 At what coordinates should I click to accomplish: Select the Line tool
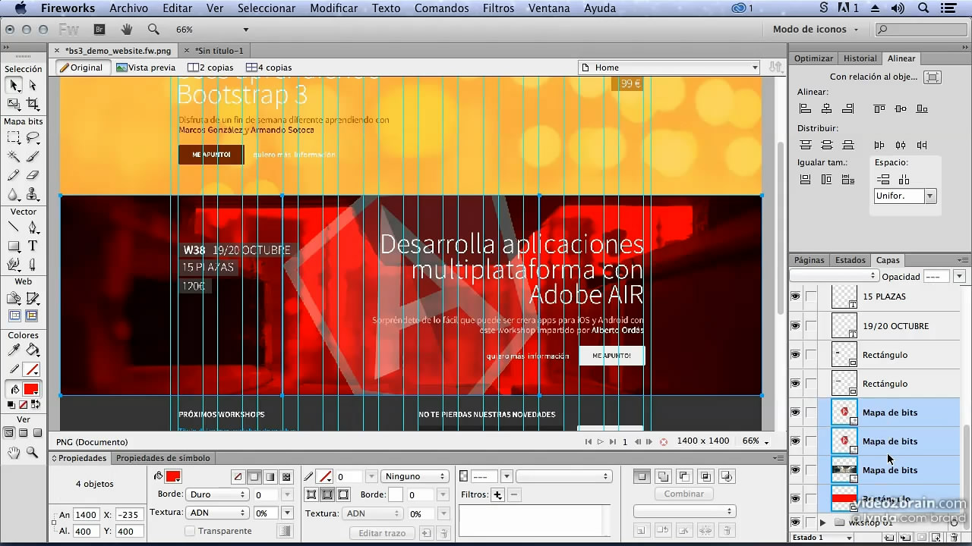point(14,227)
